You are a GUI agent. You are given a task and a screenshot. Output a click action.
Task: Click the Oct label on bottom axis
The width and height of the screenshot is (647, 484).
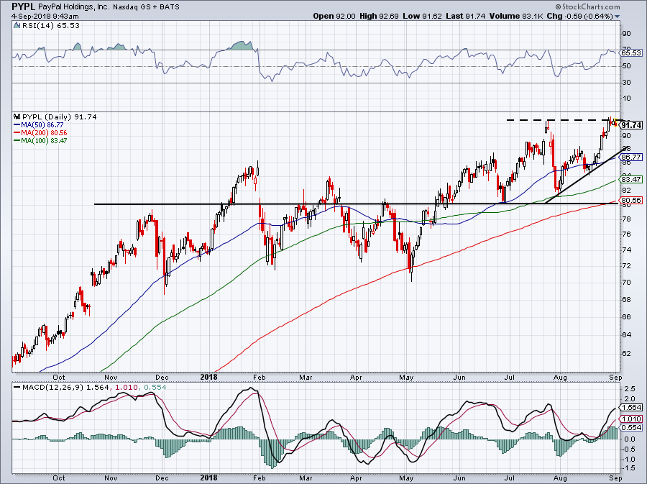point(59,478)
